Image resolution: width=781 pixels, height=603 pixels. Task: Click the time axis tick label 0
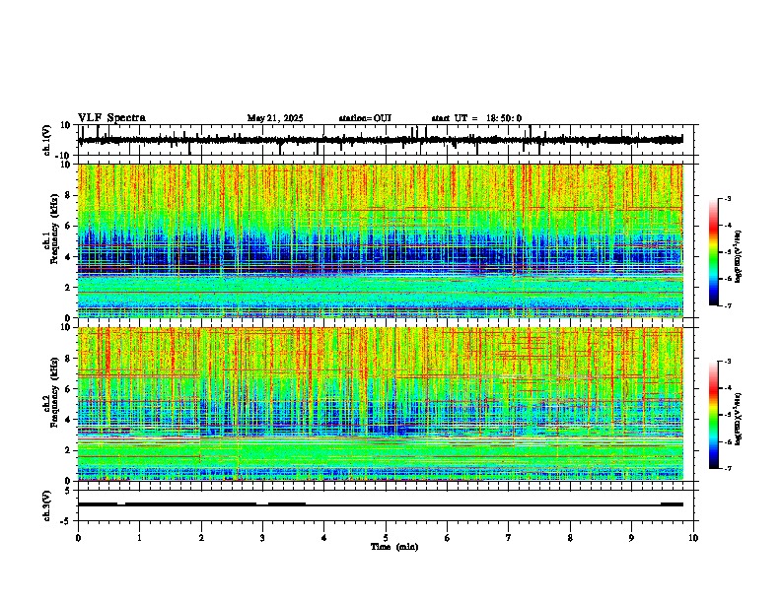click(78, 538)
